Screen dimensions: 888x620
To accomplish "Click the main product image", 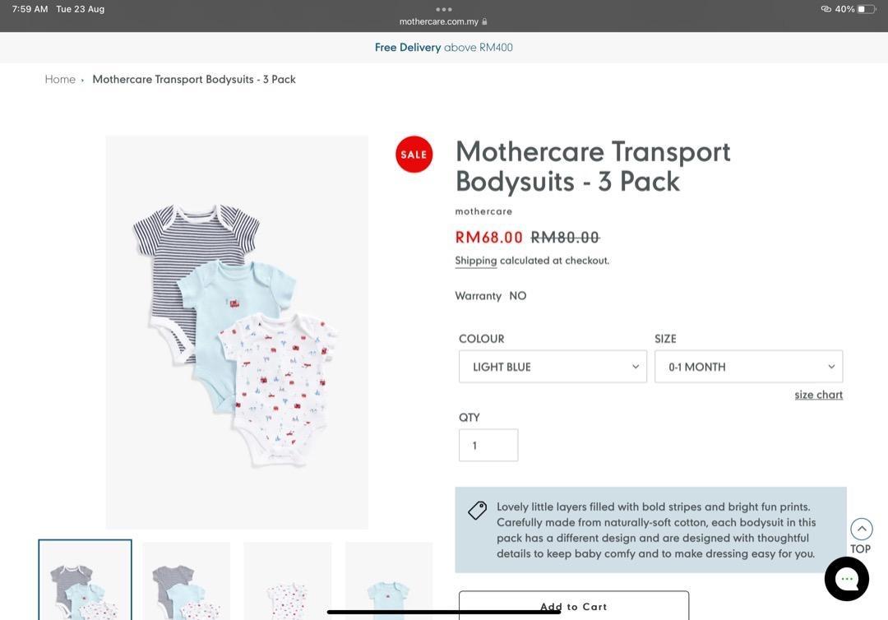I will [x=237, y=332].
